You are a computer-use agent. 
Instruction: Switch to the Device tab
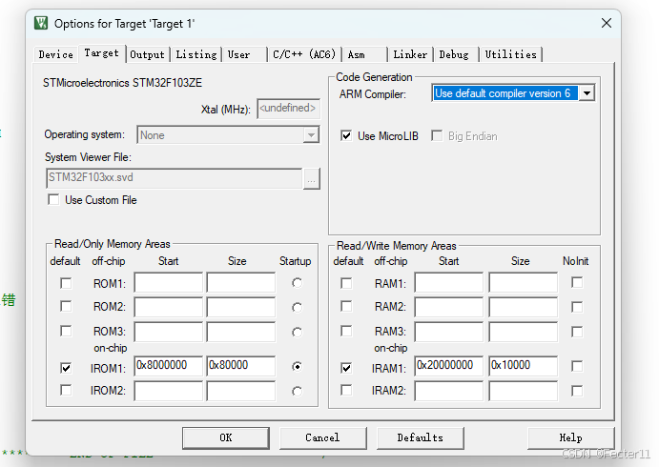click(x=55, y=54)
